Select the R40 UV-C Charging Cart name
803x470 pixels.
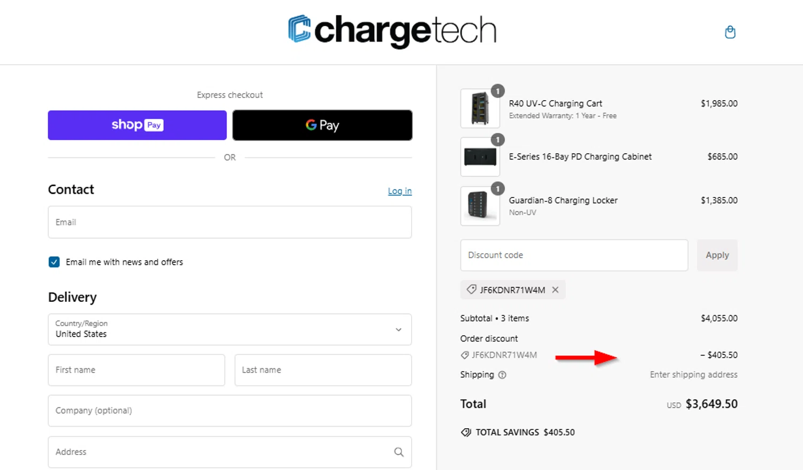[x=555, y=103]
